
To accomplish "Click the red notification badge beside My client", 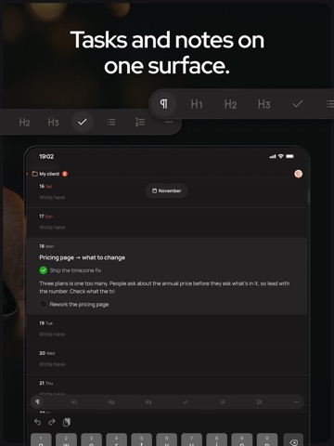I will pyautogui.click(x=65, y=174).
